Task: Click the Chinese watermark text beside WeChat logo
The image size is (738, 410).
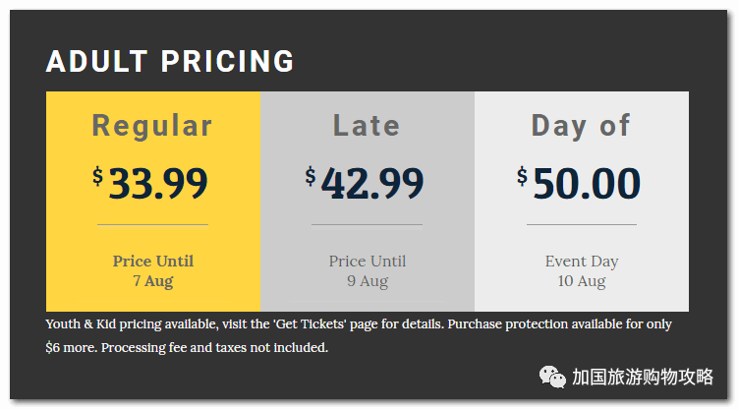Action: point(643,377)
